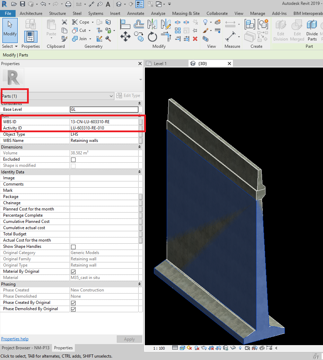Open the Massing & Site tab
The image size is (323, 360).
tap(186, 13)
